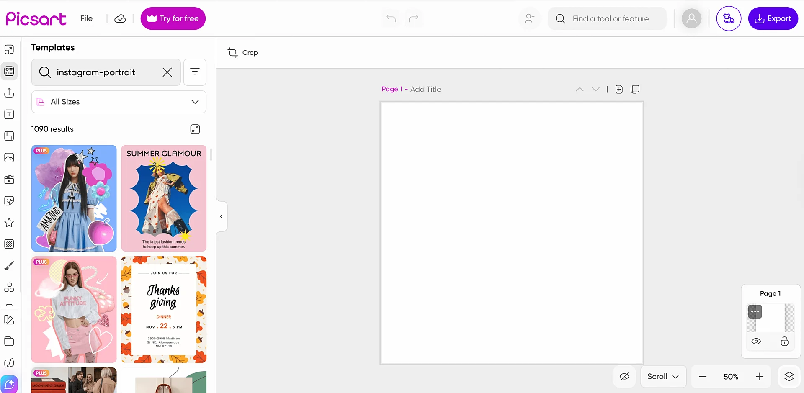Open the Scroll view mode dropdown
Screen dimensions: 804x393
coord(663,377)
